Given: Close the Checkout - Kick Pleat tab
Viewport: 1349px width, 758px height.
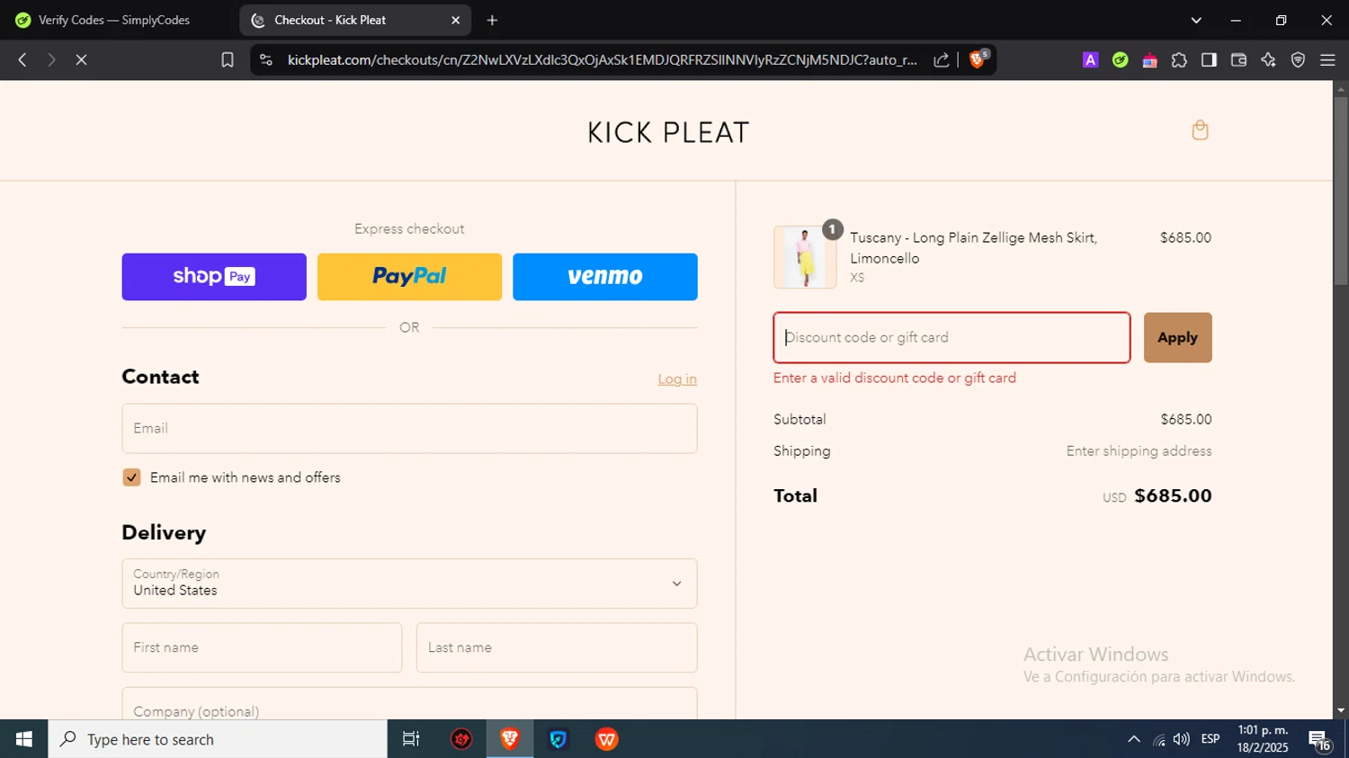Looking at the screenshot, I should pyautogui.click(x=455, y=20).
